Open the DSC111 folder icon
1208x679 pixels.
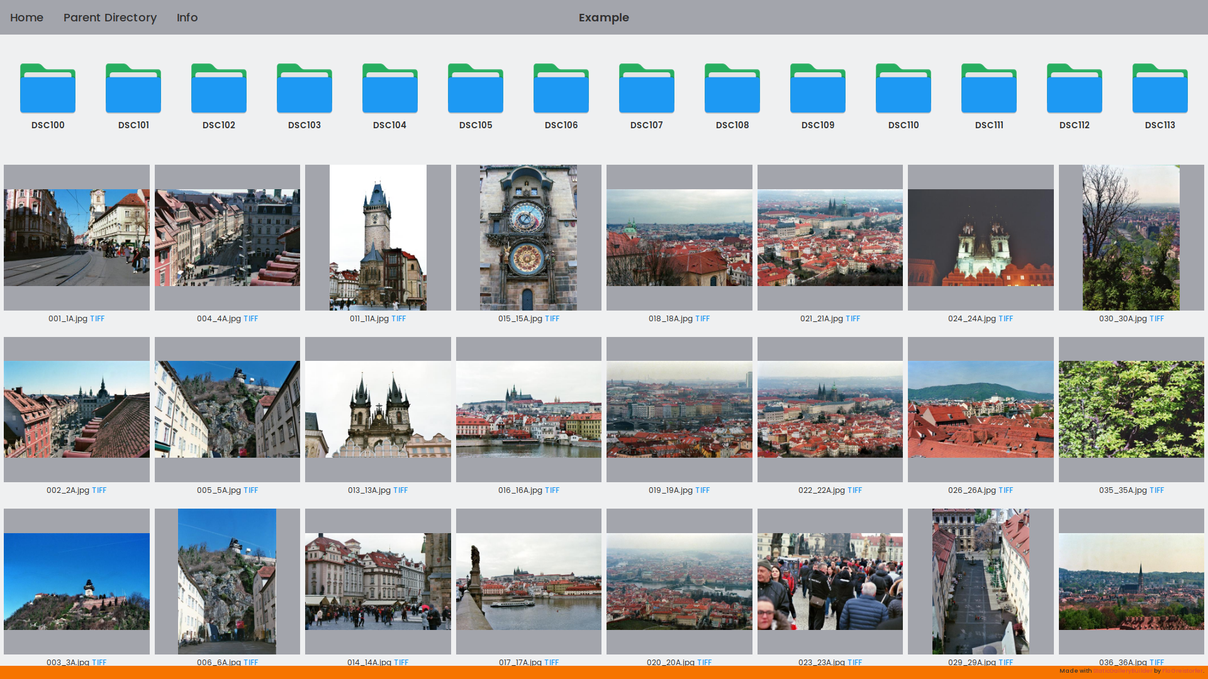pos(989,89)
